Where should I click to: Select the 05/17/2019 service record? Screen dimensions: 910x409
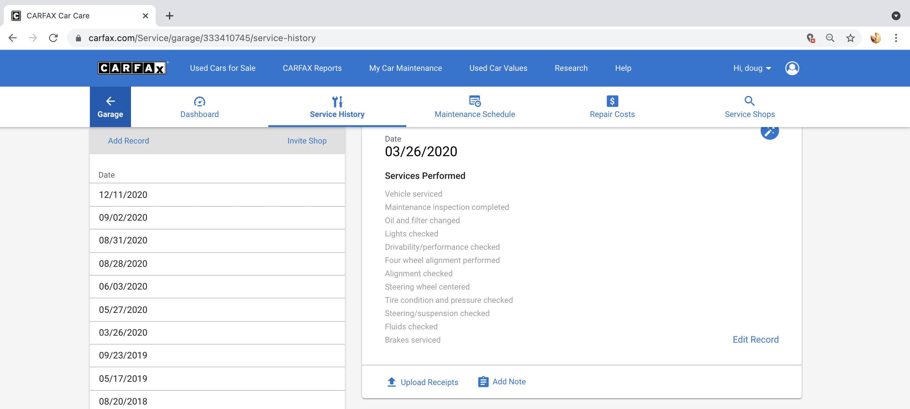[217, 379]
